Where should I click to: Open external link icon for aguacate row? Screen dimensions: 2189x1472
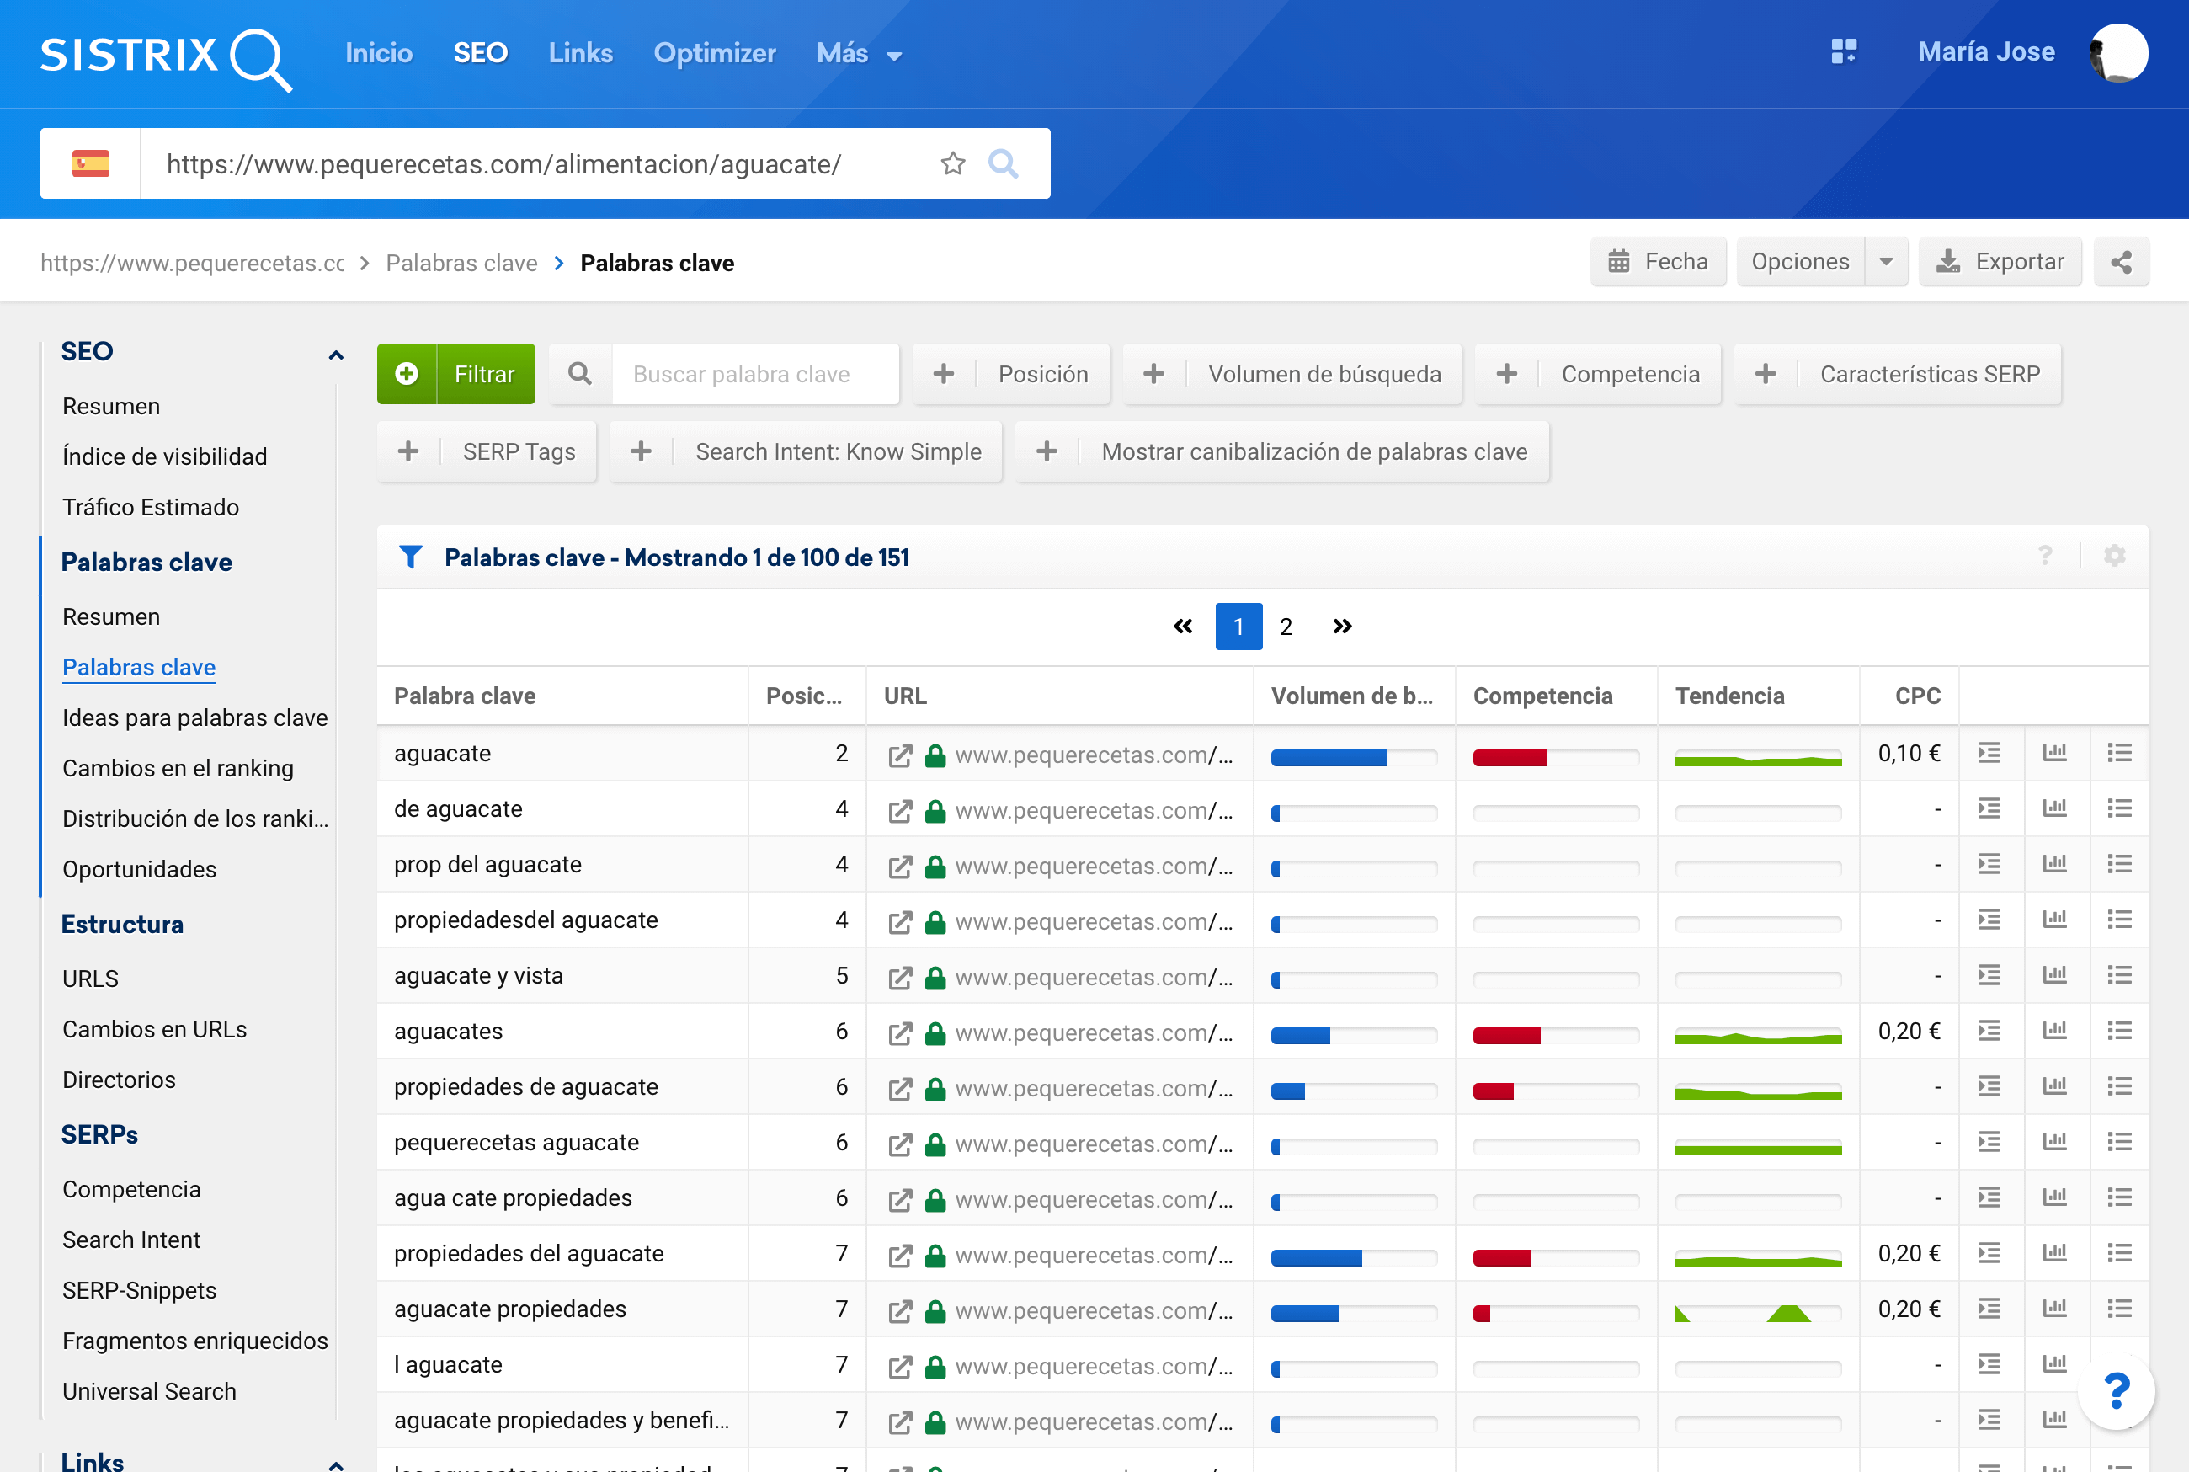click(900, 755)
